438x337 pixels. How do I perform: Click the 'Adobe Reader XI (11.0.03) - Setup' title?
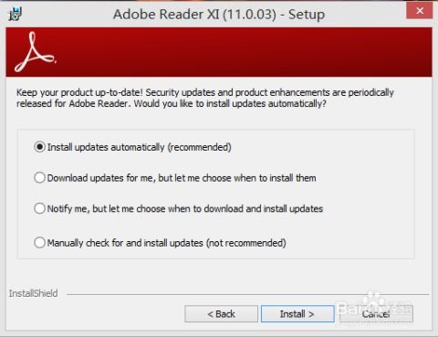(219, 15)
